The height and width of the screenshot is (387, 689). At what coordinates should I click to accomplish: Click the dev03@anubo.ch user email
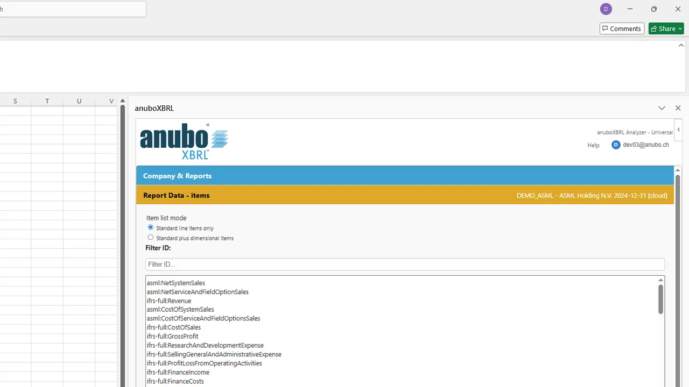646,145
